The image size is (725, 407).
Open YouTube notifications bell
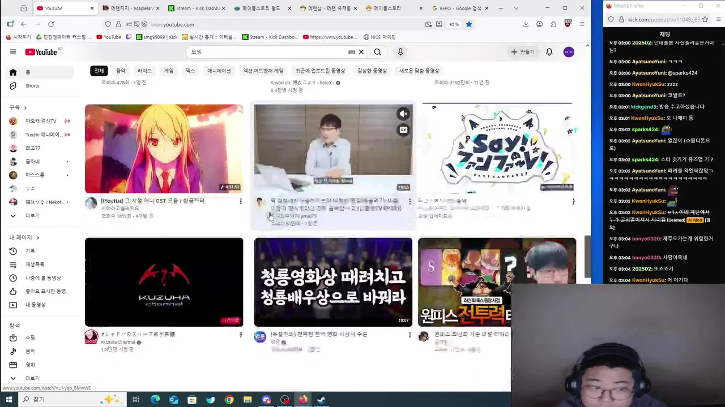(x=549, y=52)
